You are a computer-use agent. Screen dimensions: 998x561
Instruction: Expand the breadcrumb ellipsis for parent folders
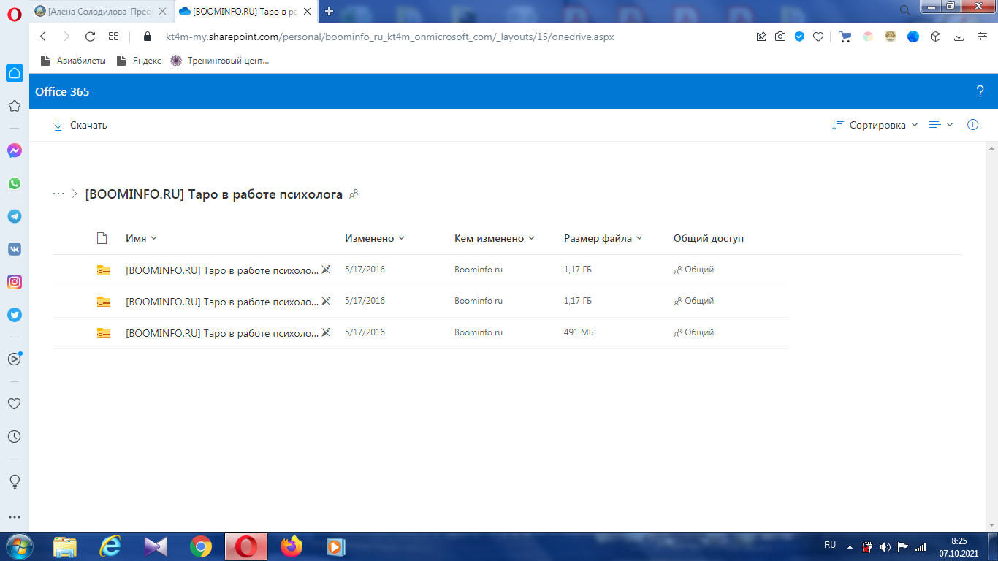(x=59, y=194)
